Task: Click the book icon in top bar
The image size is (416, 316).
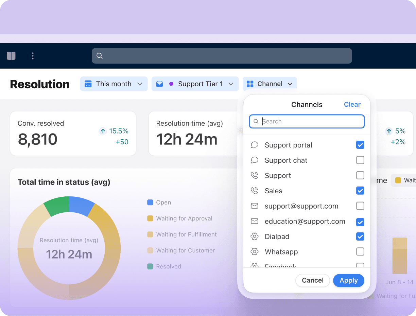Action: click(x=11, y=56)
